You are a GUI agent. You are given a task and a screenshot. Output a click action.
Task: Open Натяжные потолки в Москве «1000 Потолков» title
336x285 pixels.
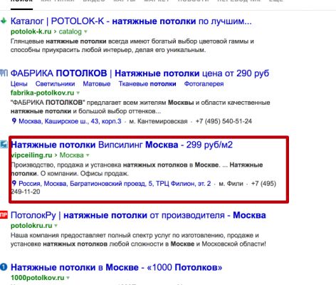click(x=117, y=267)
